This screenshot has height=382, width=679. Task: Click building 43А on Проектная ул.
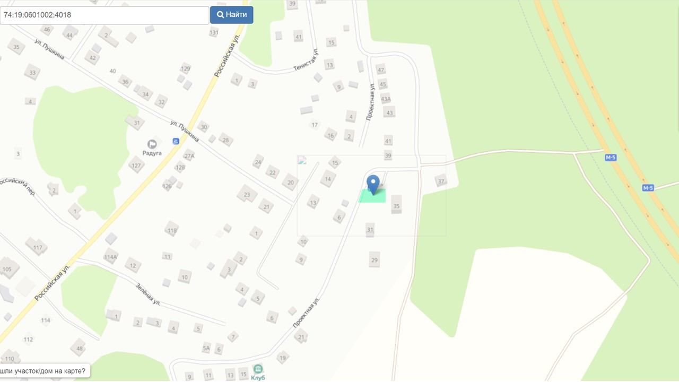point(386,99)
